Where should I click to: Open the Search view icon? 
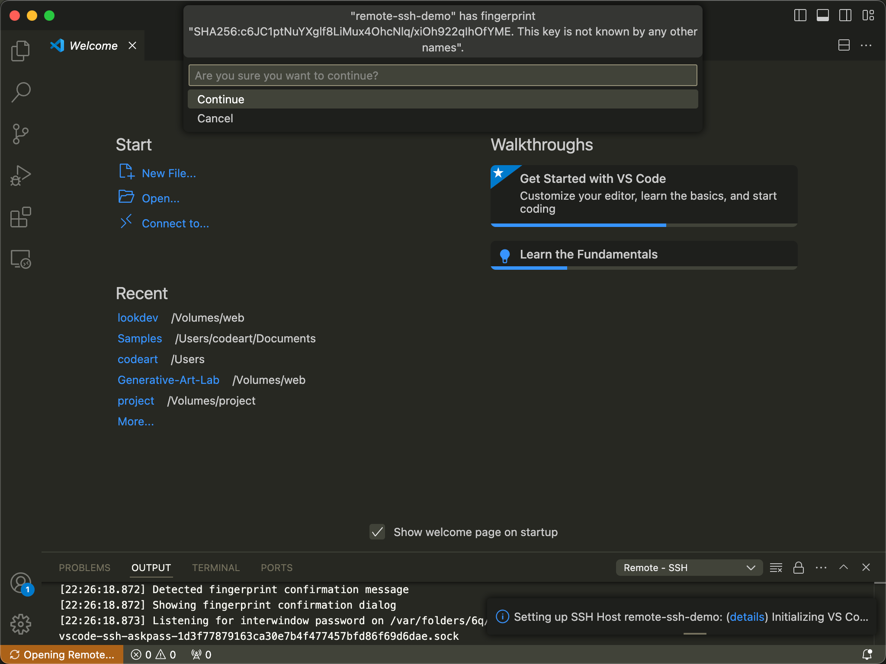(x=20, y=92)
